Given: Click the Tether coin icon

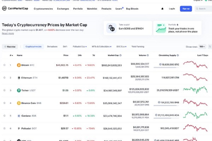Looking at the screenshot, I should (x=19, y=90).
